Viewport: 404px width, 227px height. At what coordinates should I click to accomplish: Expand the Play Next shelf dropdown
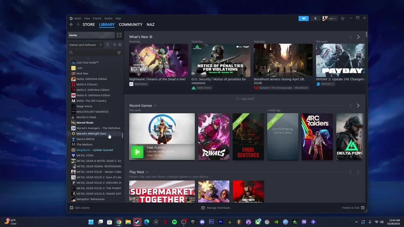147,172
